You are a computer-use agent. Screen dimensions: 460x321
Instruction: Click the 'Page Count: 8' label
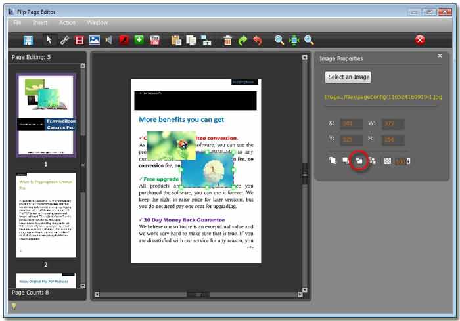pyautogui.click(x=30, y=293)
